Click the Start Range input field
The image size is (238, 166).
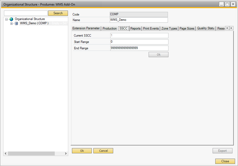click(x=139, y=42)
